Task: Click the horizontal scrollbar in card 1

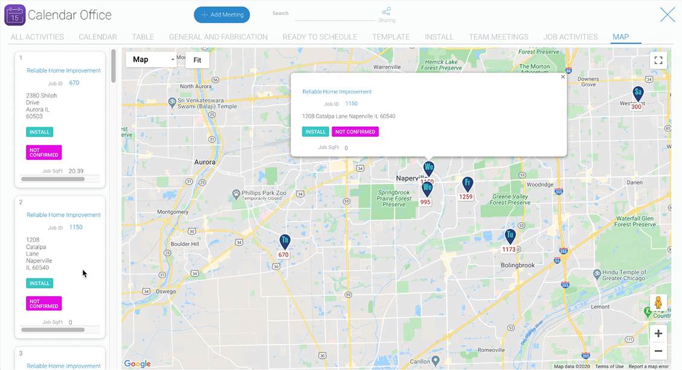Action: click(x=53, y=179)
